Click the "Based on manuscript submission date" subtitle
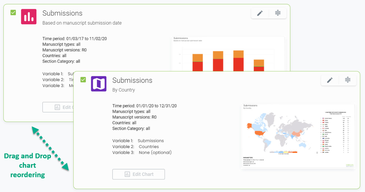Viewport: 365px width, 192px height. tap(82, 23)
